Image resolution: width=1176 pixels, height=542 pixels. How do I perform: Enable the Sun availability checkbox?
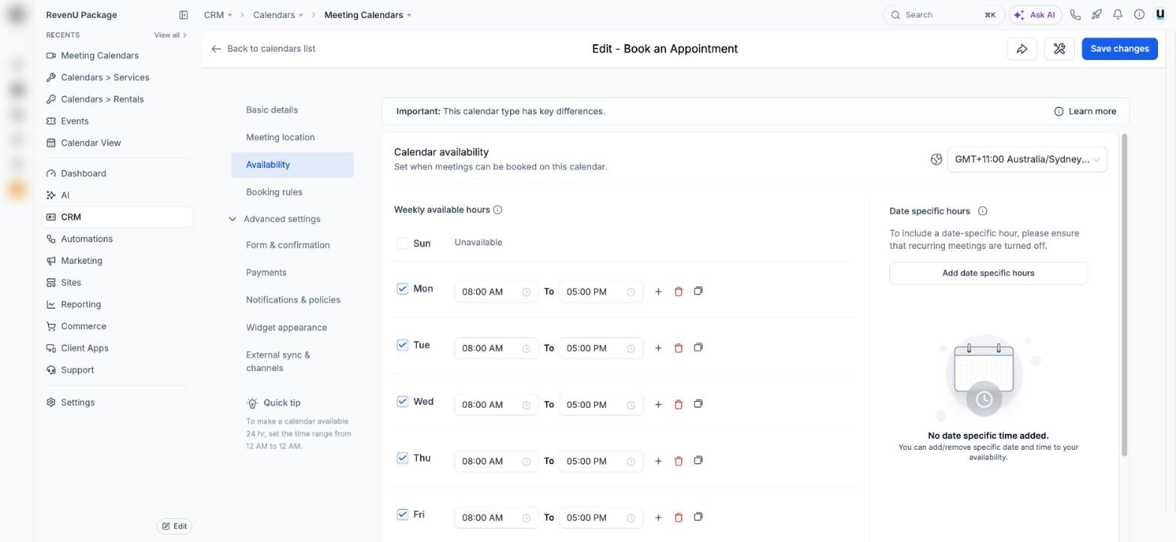pos(403,244)
